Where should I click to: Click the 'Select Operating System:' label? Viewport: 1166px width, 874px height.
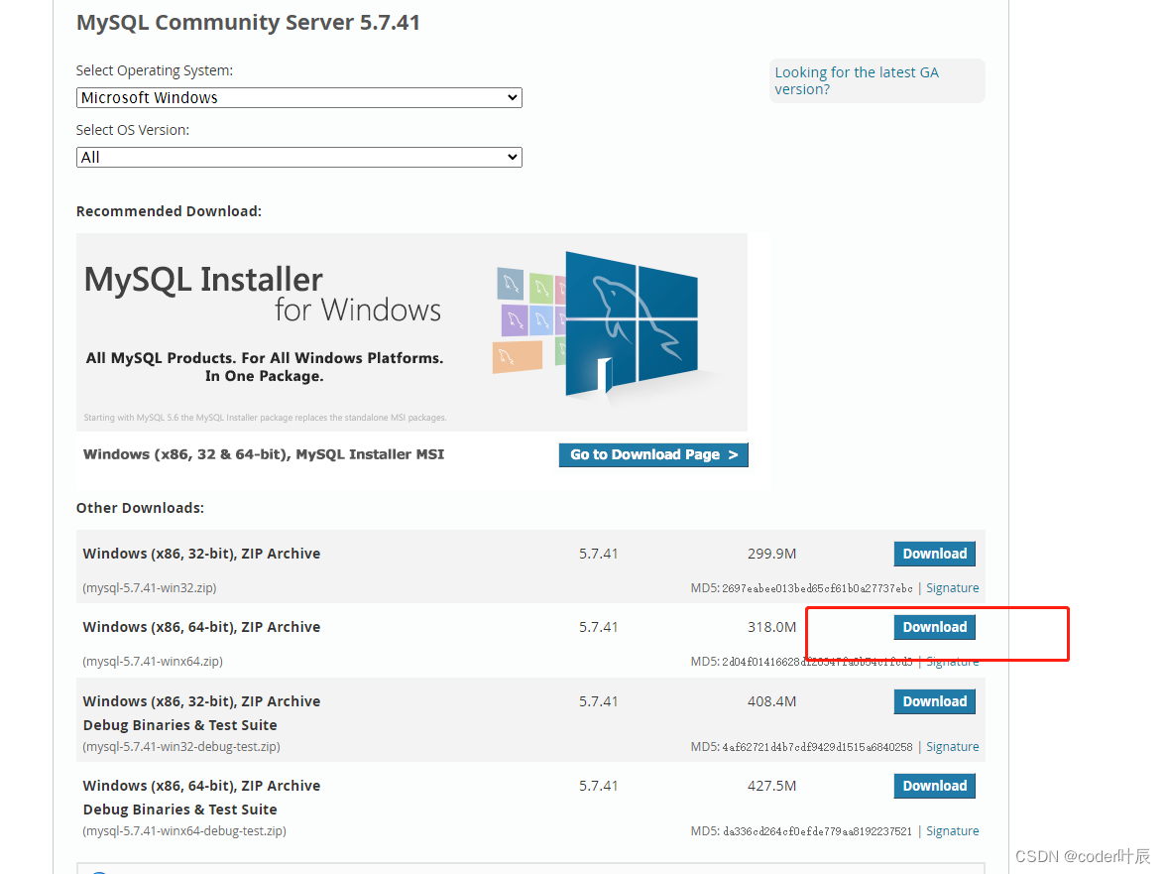click(x=155, y=70)
